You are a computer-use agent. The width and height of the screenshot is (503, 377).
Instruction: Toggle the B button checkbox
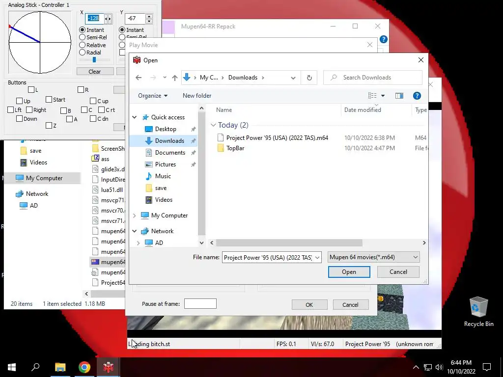click(63, 110)
